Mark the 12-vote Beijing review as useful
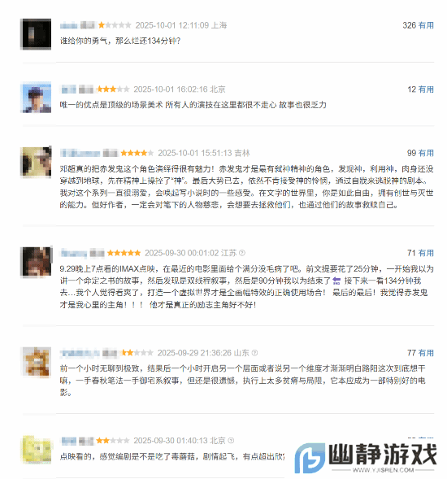Viewport: 447px width, 479px height. tap(426, 89)
